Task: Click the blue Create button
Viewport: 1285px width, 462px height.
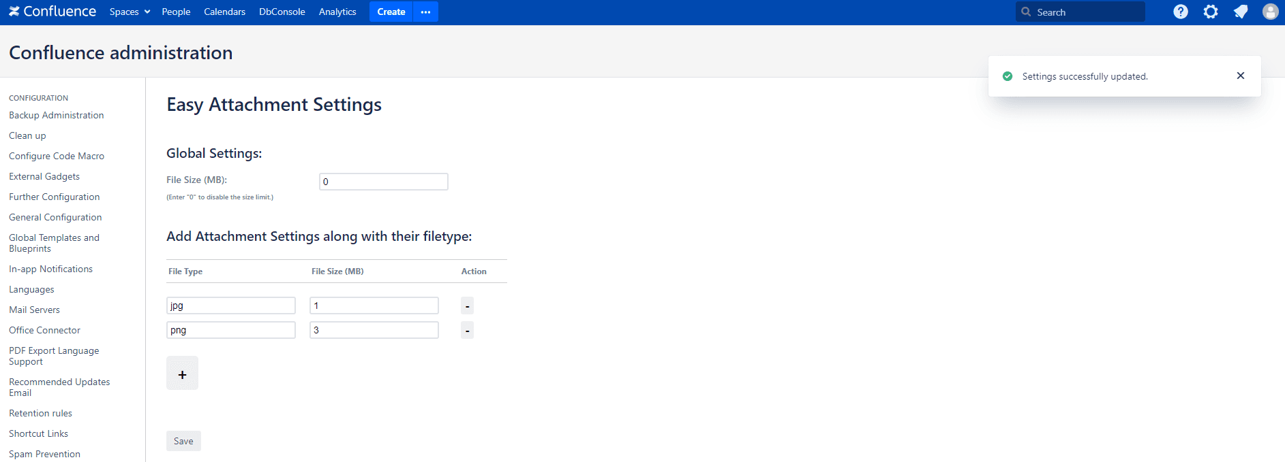Action: coord(391,12)
